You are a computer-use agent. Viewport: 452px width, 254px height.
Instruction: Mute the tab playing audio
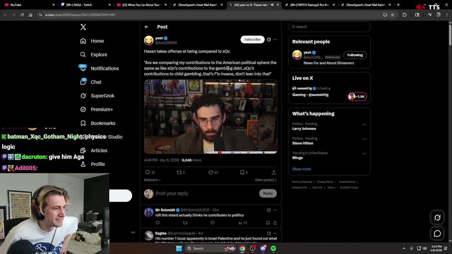tap(272, 5)
